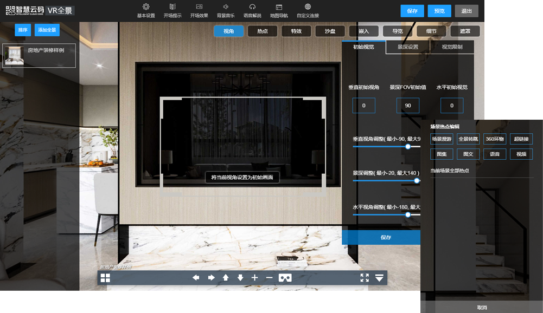The height and width of the screenshot is (313, 543).
Task: Click 景深调整 depth slider handle
Action: 417,181
